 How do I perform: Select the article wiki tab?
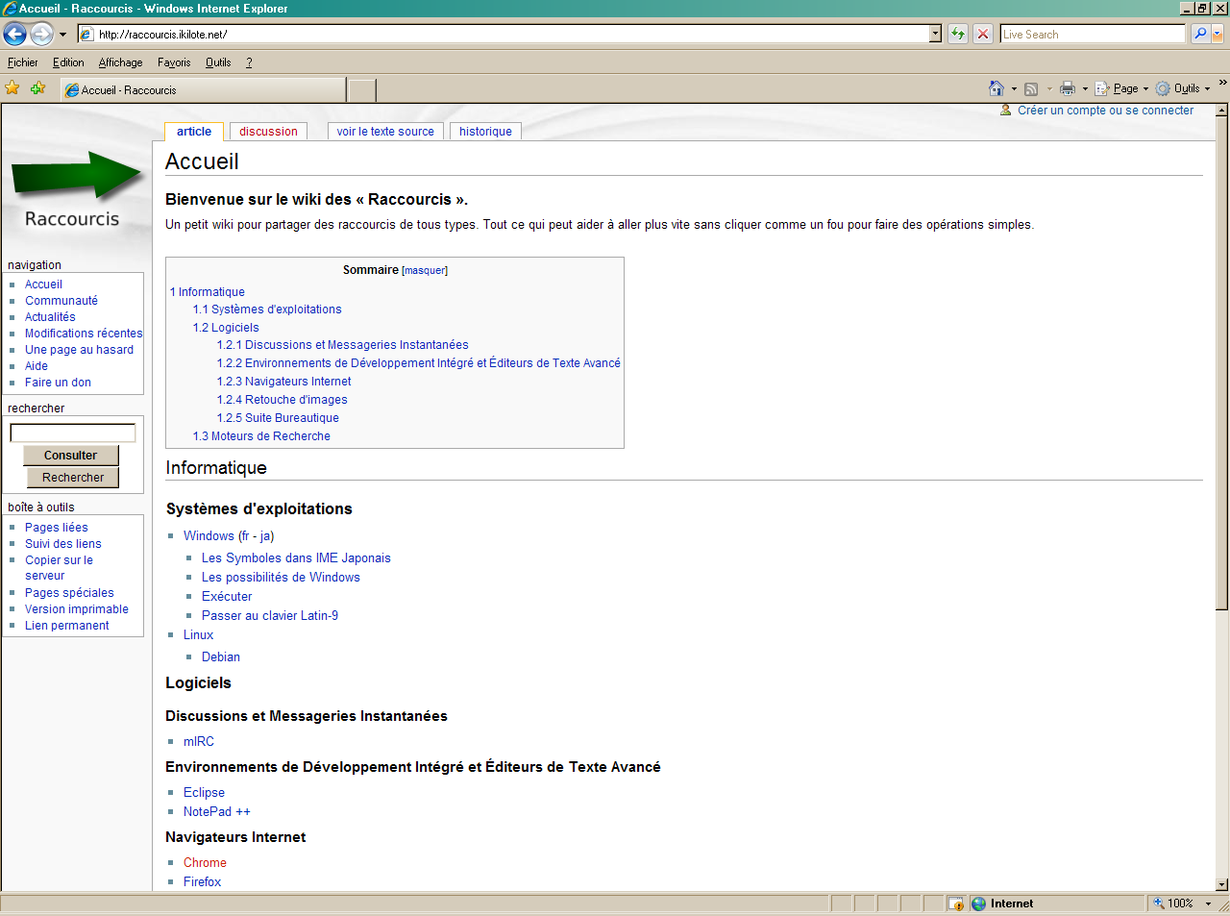(x=194, y=132)
